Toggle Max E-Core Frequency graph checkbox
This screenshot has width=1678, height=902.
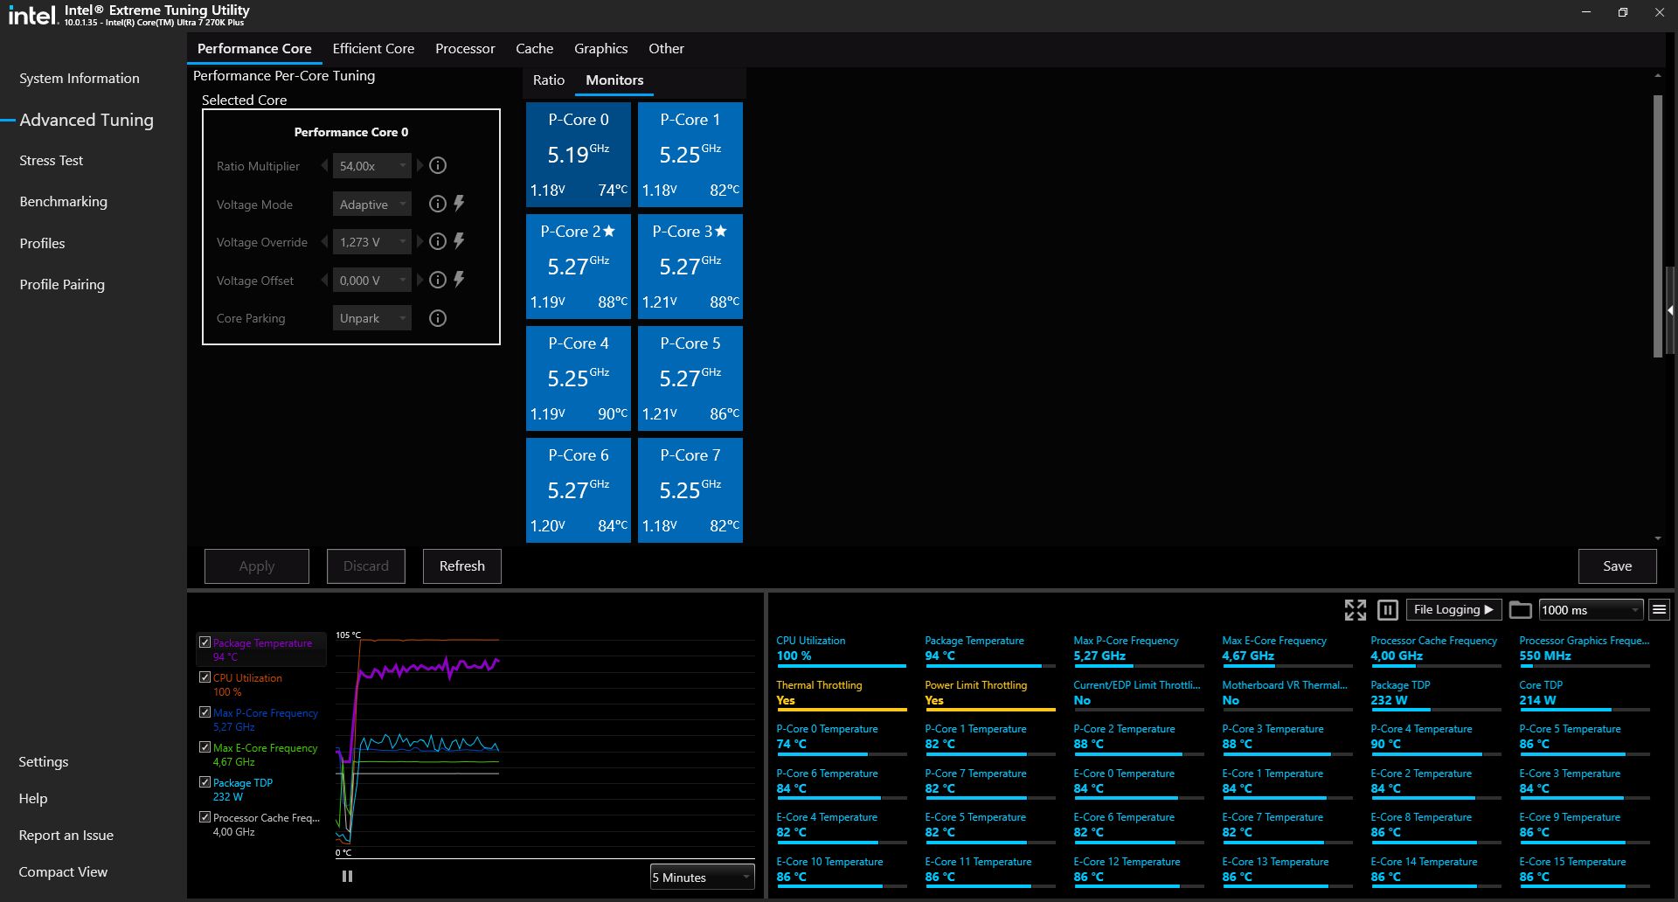click(x=205, y=747)
